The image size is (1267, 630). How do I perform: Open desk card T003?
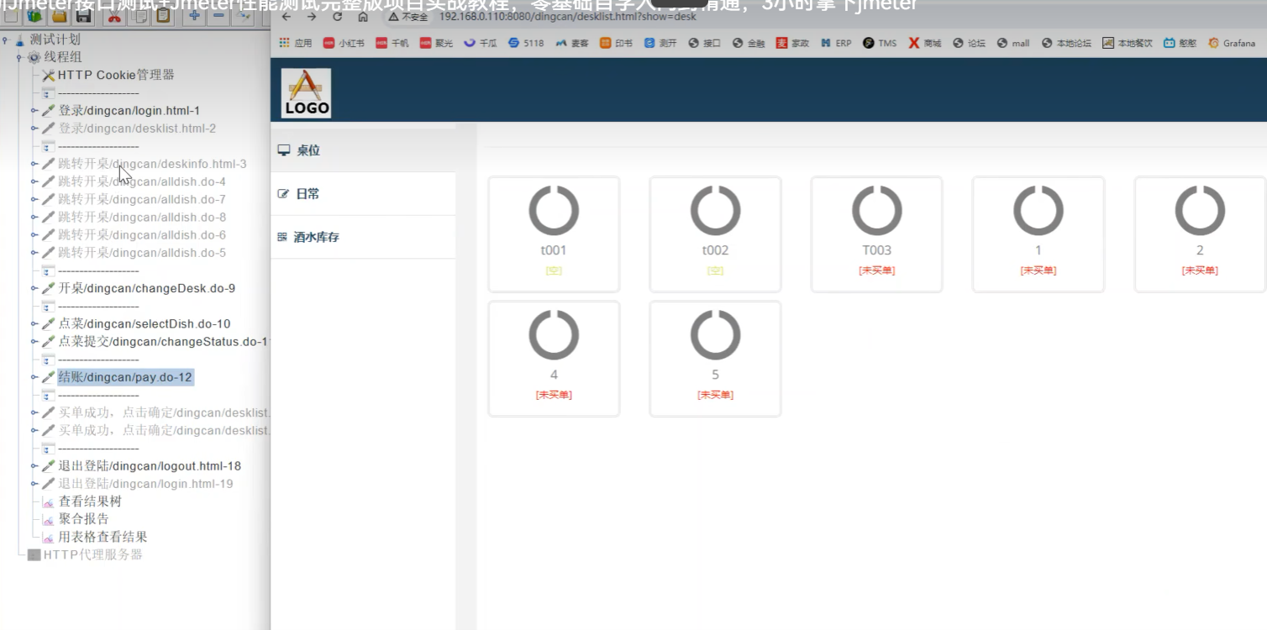(x=876, y=234)
